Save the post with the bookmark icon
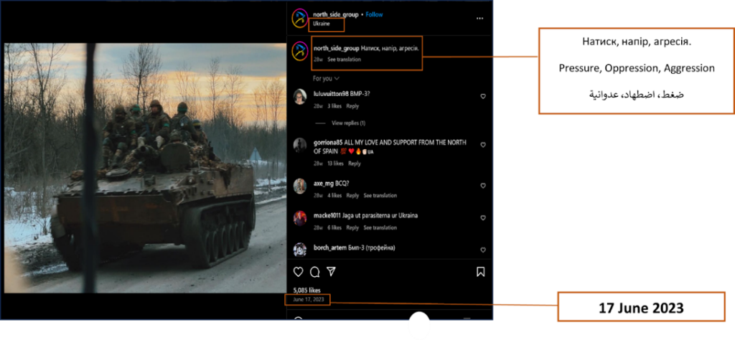This screenshot has height=340, width=735. (x=481, y=272)
